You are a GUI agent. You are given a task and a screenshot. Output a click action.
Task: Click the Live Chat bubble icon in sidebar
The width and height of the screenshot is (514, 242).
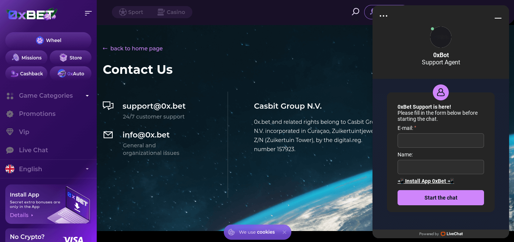pos(10,150)
